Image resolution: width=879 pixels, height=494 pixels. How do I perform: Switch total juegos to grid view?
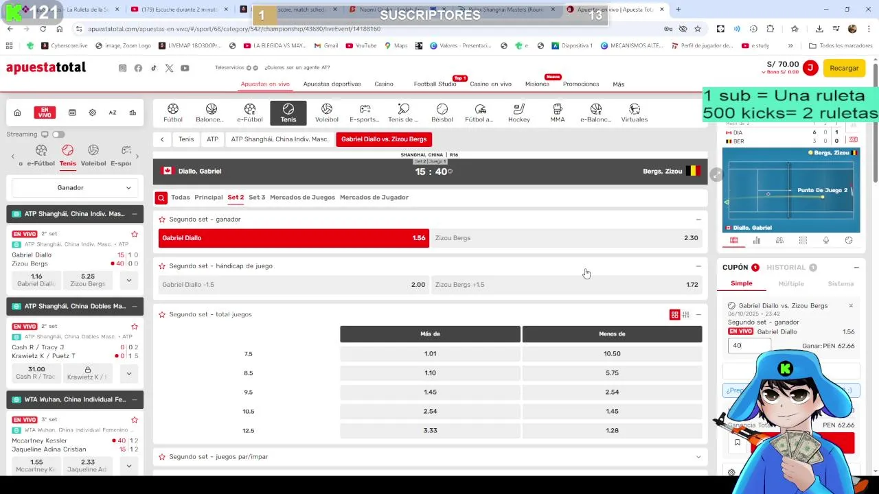point(674,315)
